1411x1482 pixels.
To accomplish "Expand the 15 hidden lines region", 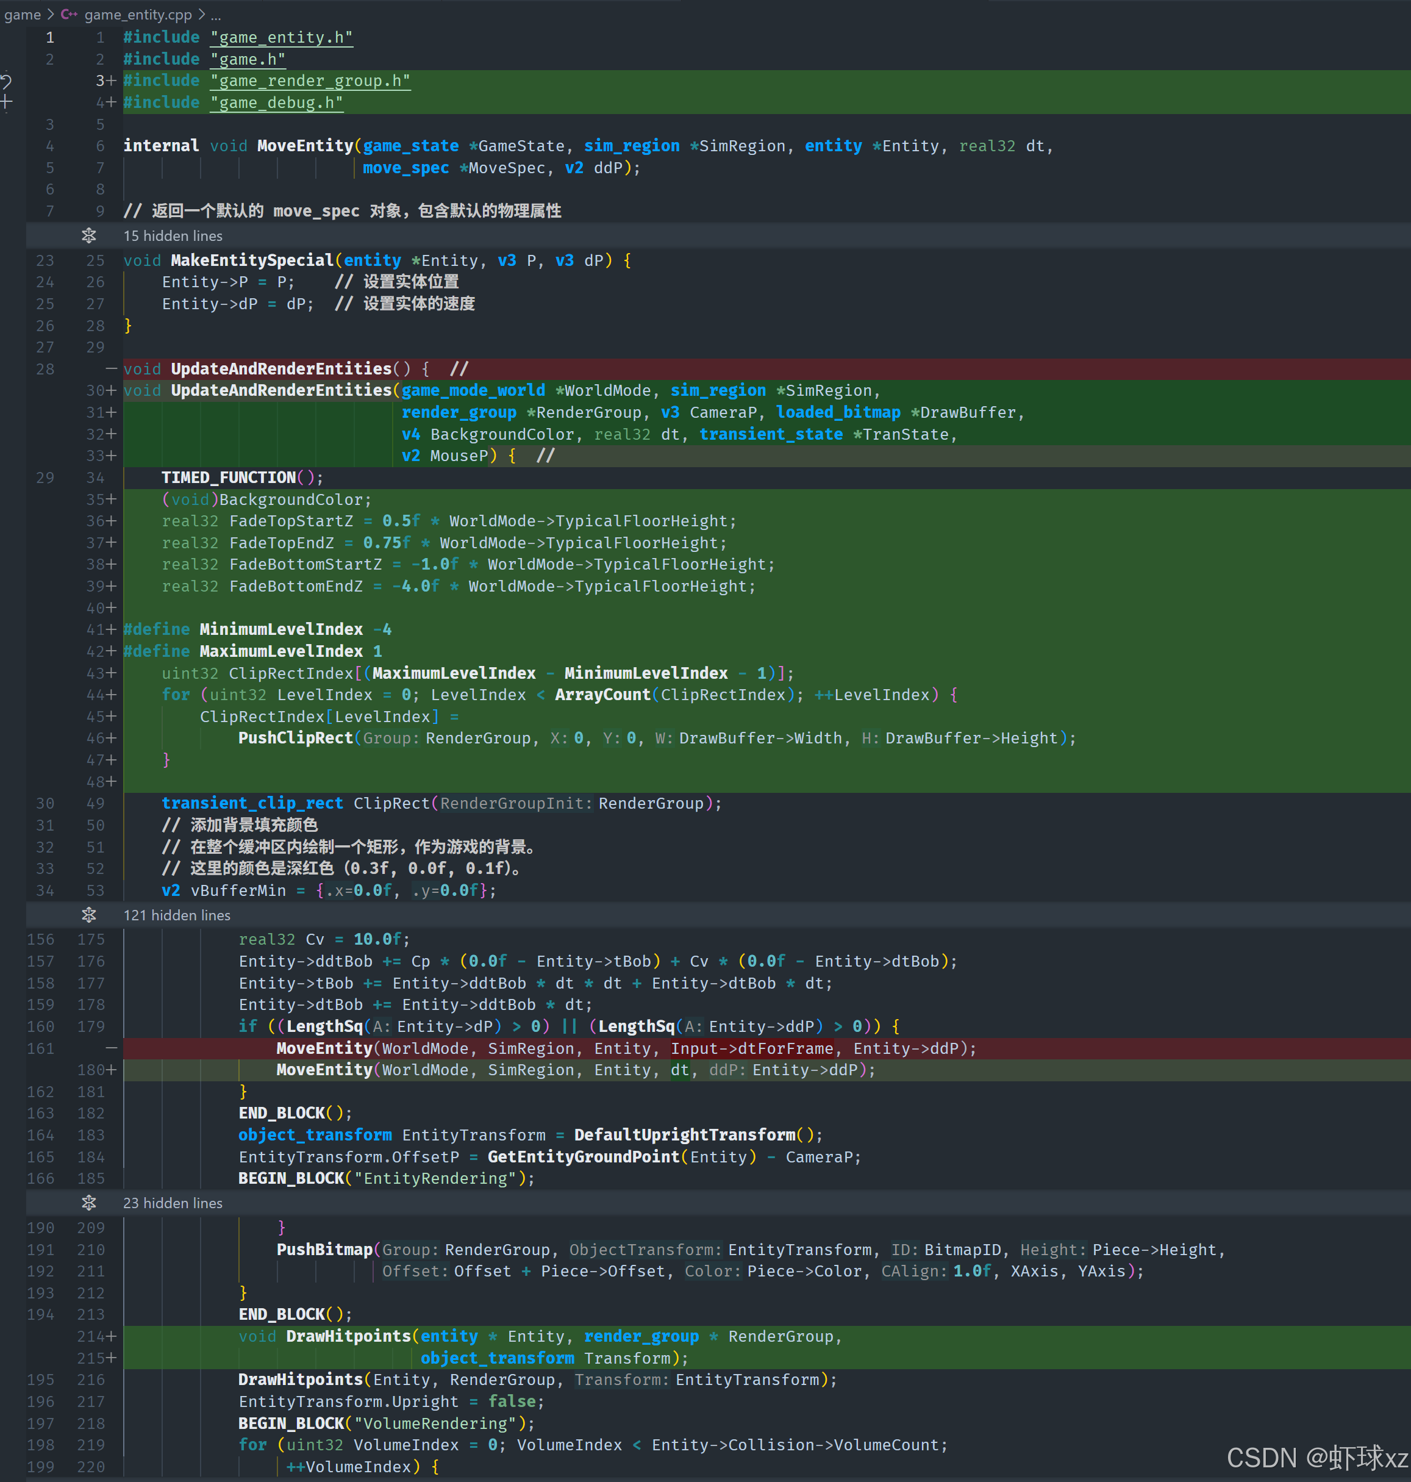I will pyautogui.click(x=172, y=235).
